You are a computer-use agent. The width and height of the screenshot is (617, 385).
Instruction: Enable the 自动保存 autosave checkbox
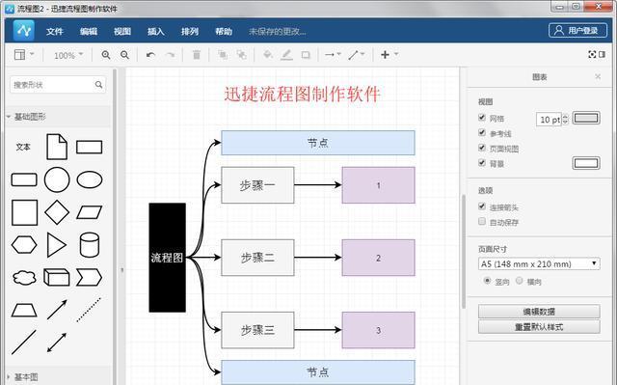pos(482,221)
